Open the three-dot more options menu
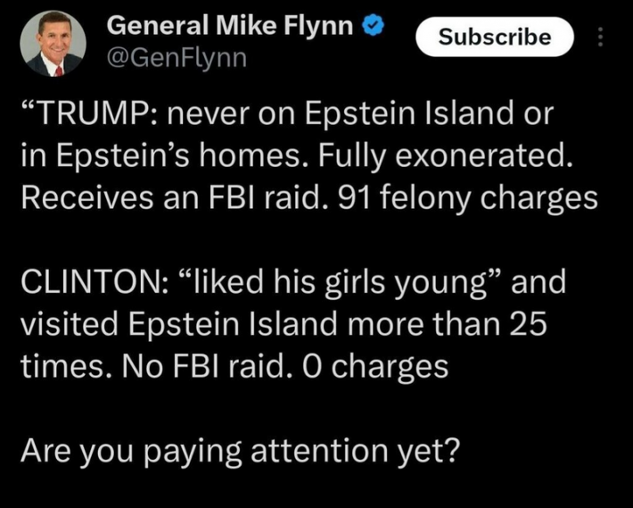Viewport: 633px width, 508px height. pyautogui.click(x=599, y=37)
